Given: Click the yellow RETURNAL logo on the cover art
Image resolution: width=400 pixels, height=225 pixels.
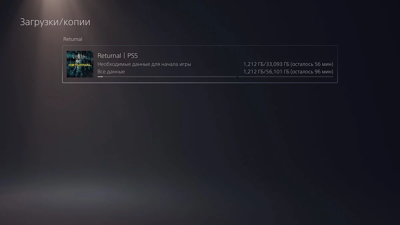Looking at the screenshot, I should (80, 65).
